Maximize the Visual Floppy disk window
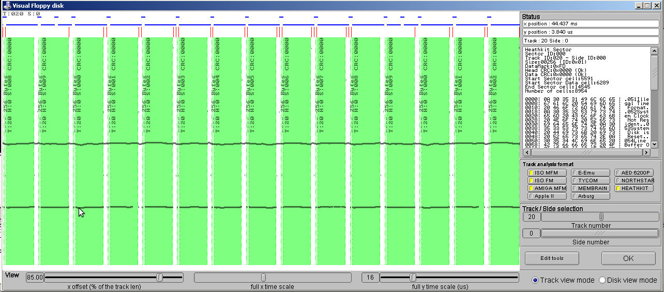The image size is (664, 292). (647, 5)
